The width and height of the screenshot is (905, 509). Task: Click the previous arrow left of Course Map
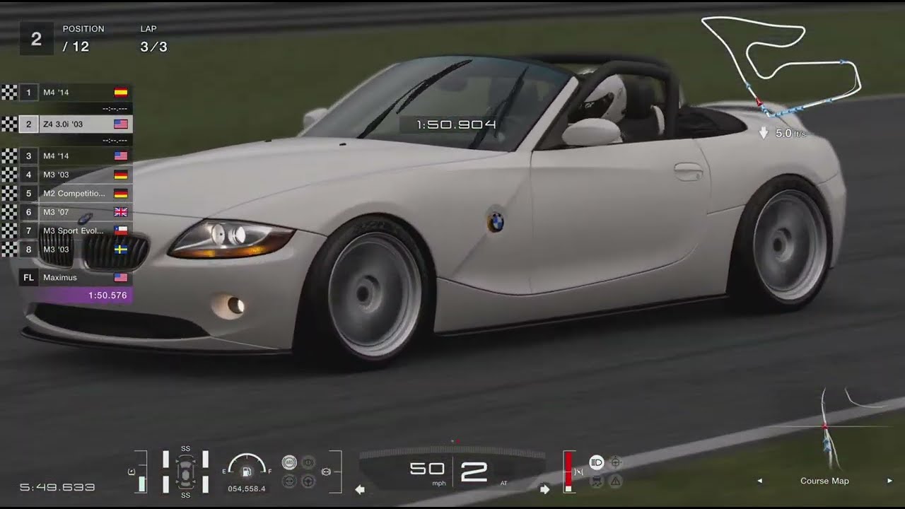(x=760, y=481)
